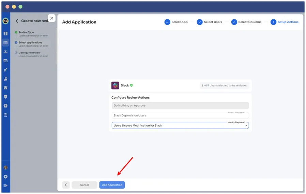Open the user avatar in the sidebar
Screen dimensions: 306x194
coord(5,168)
